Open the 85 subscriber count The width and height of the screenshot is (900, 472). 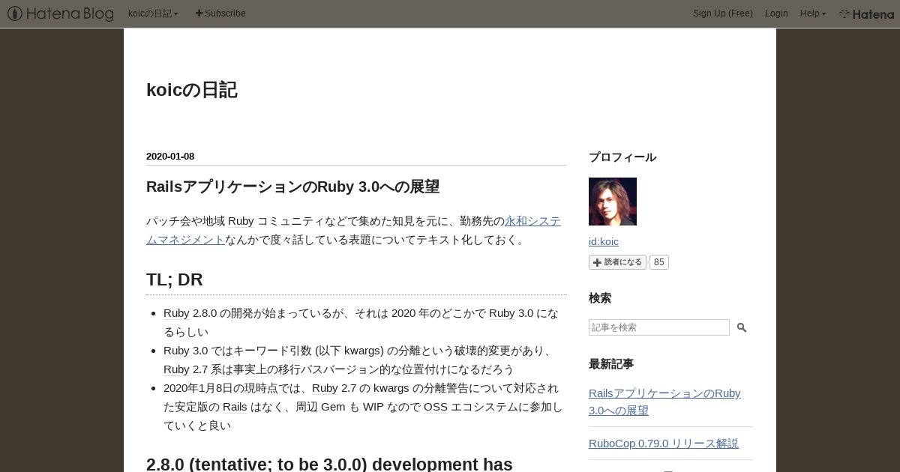[658, 262]
